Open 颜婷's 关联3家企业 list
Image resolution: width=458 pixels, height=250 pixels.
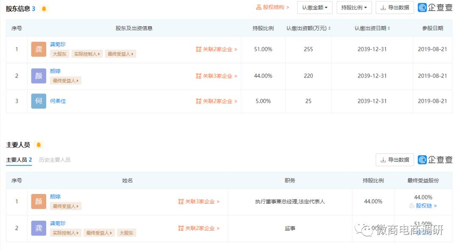coord(218,76)
